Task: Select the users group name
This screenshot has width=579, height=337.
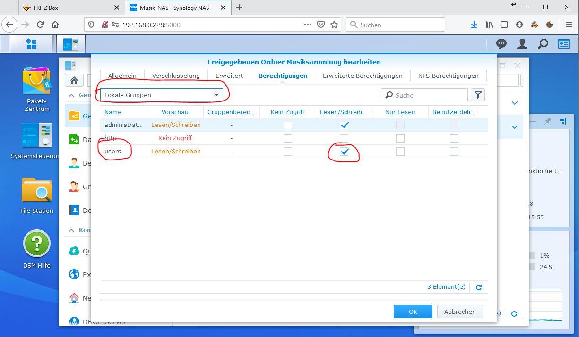Action: tap(113, 152)
